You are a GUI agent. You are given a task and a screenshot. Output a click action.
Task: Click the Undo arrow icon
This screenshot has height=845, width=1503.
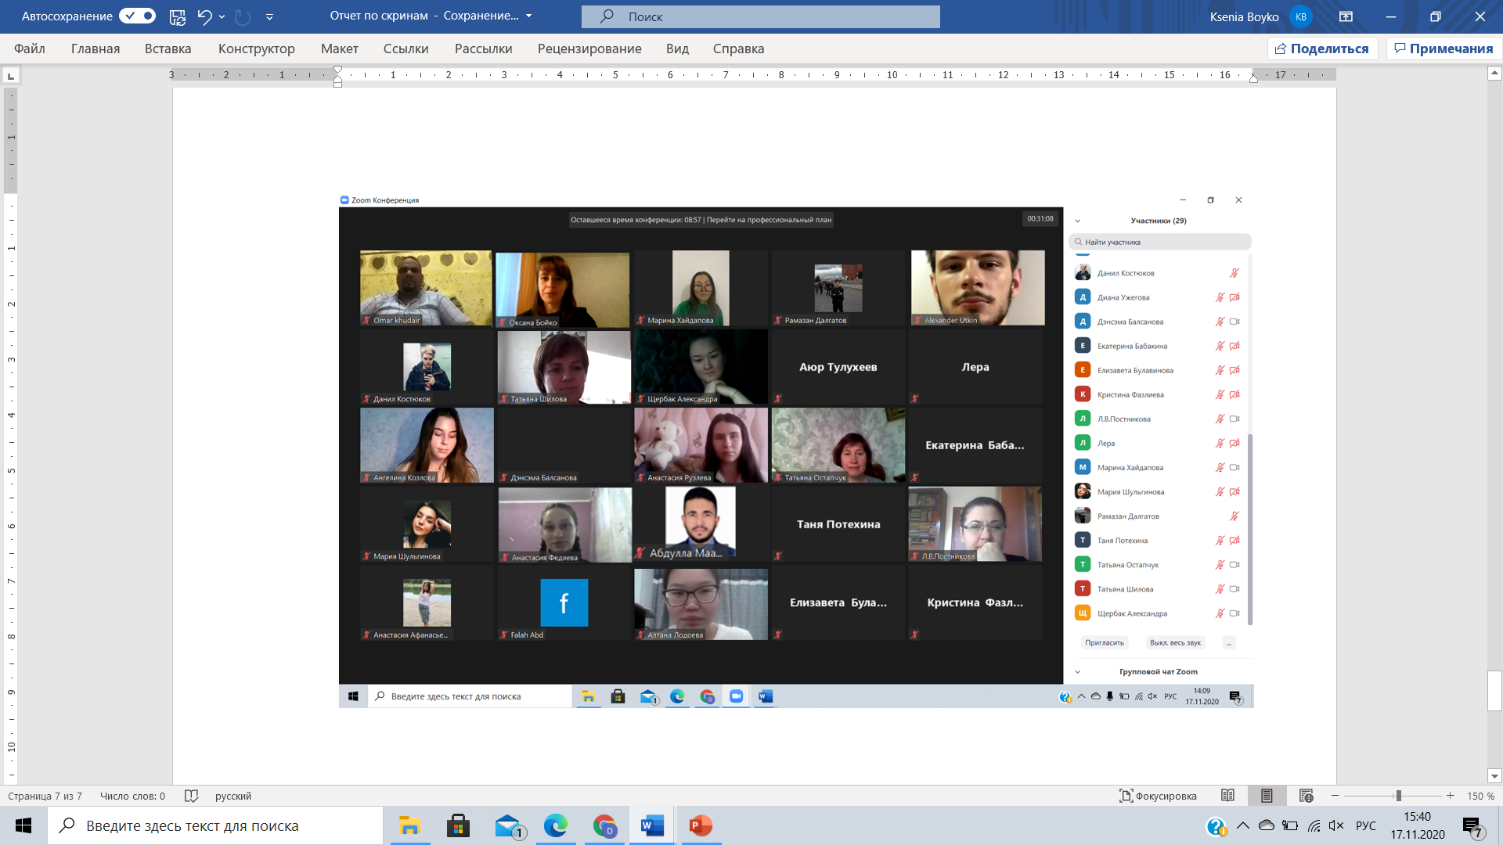pyautogui.click(x=204, y=16)
